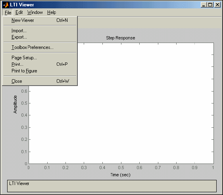The height and width of the screenshot is (195, 223).
Task: Open the Edit menu
Action: (19, 12)
